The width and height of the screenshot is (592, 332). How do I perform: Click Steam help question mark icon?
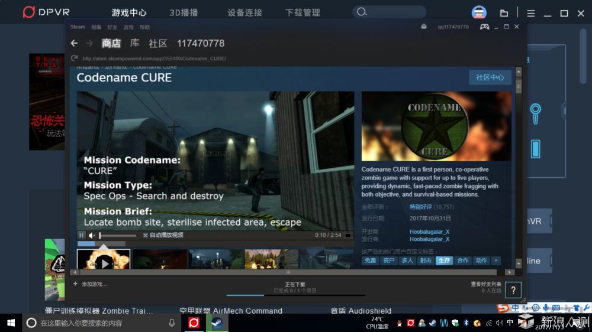click(x=513, y=290)
